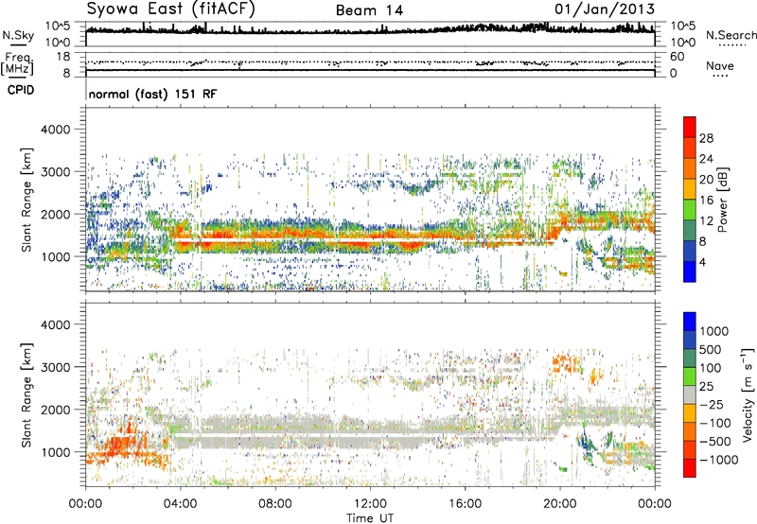Click the '500' value on Velocity scale
The width and height of the screenshot is (757, 524).
coord(711,349)
